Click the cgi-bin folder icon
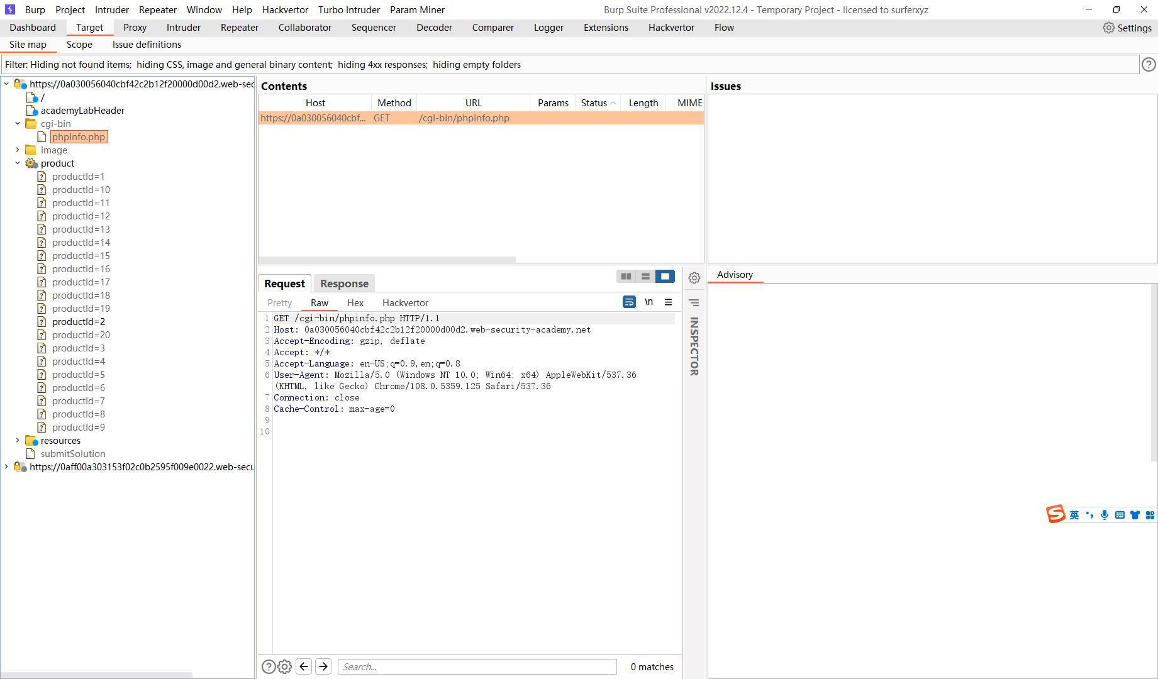1158x679 pixels. point(31,124)
